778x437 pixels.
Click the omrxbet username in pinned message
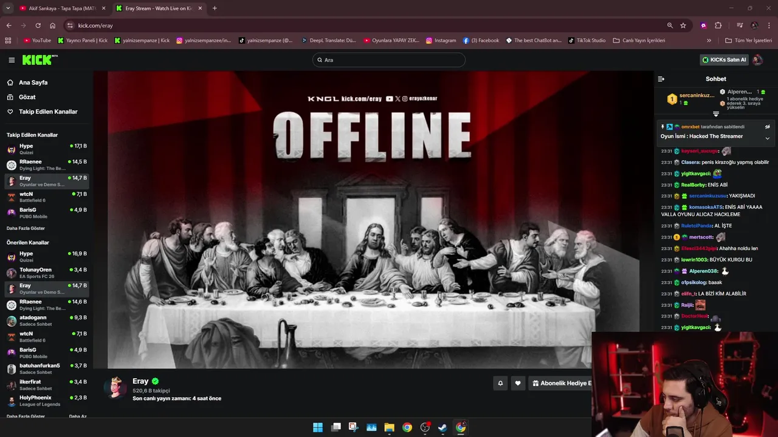690,127
